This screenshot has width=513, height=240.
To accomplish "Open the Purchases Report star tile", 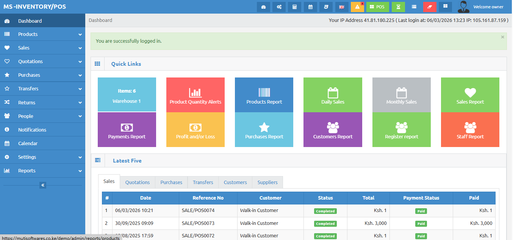I will point(264,130).
